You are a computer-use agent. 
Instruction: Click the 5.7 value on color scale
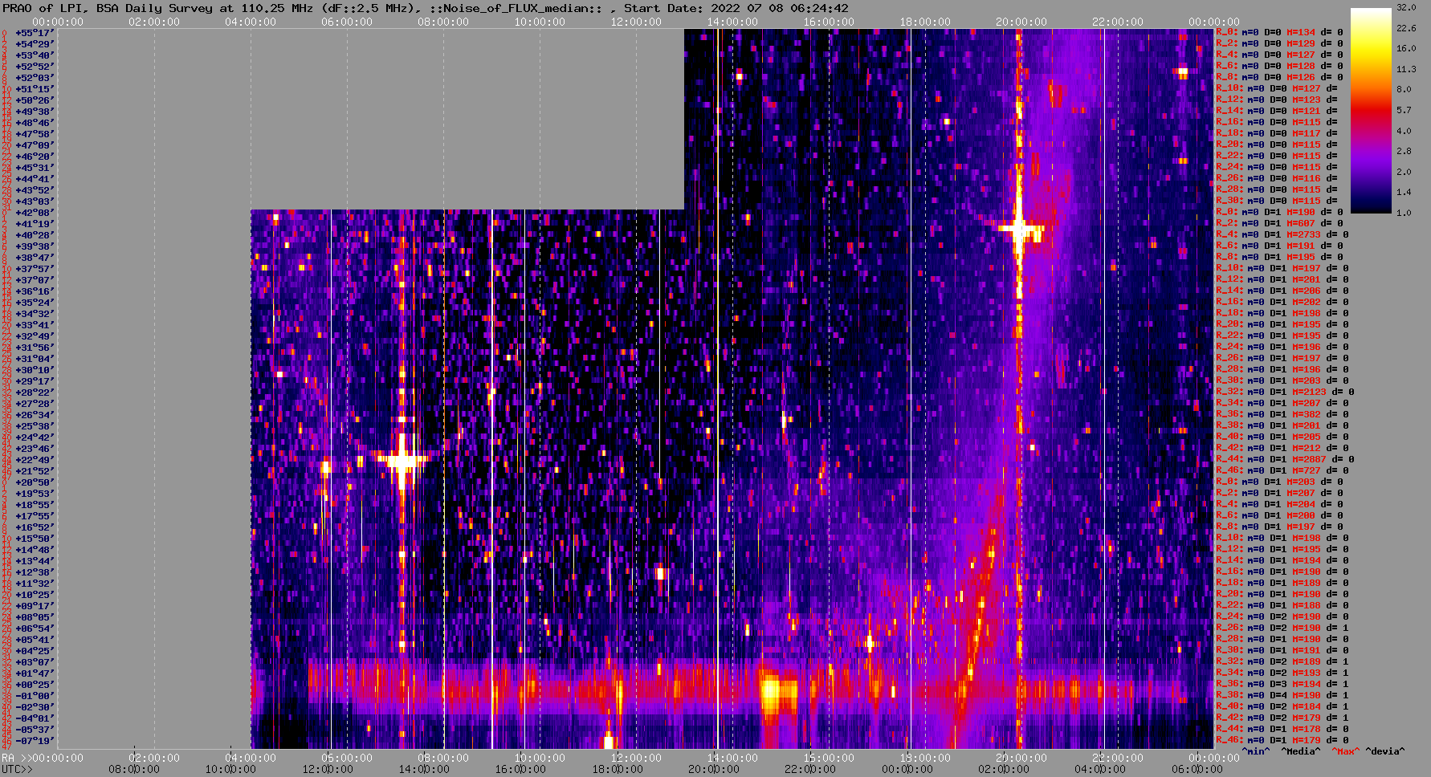point(1404,110)
